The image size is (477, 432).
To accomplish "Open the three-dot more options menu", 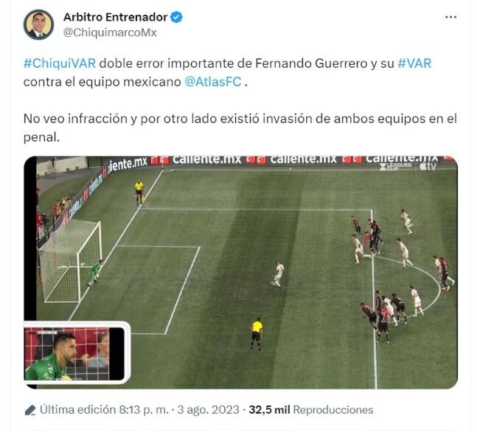I will point(450,17).
